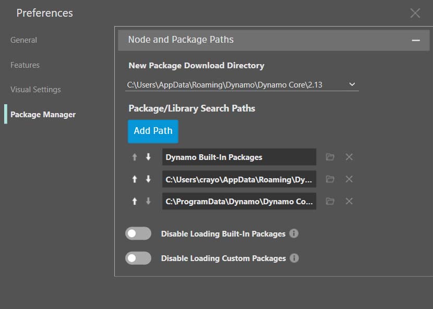Screen dimensions: 433x309
Task: Move Dynamo Built-In Packages path down
Action: (148, 157)
